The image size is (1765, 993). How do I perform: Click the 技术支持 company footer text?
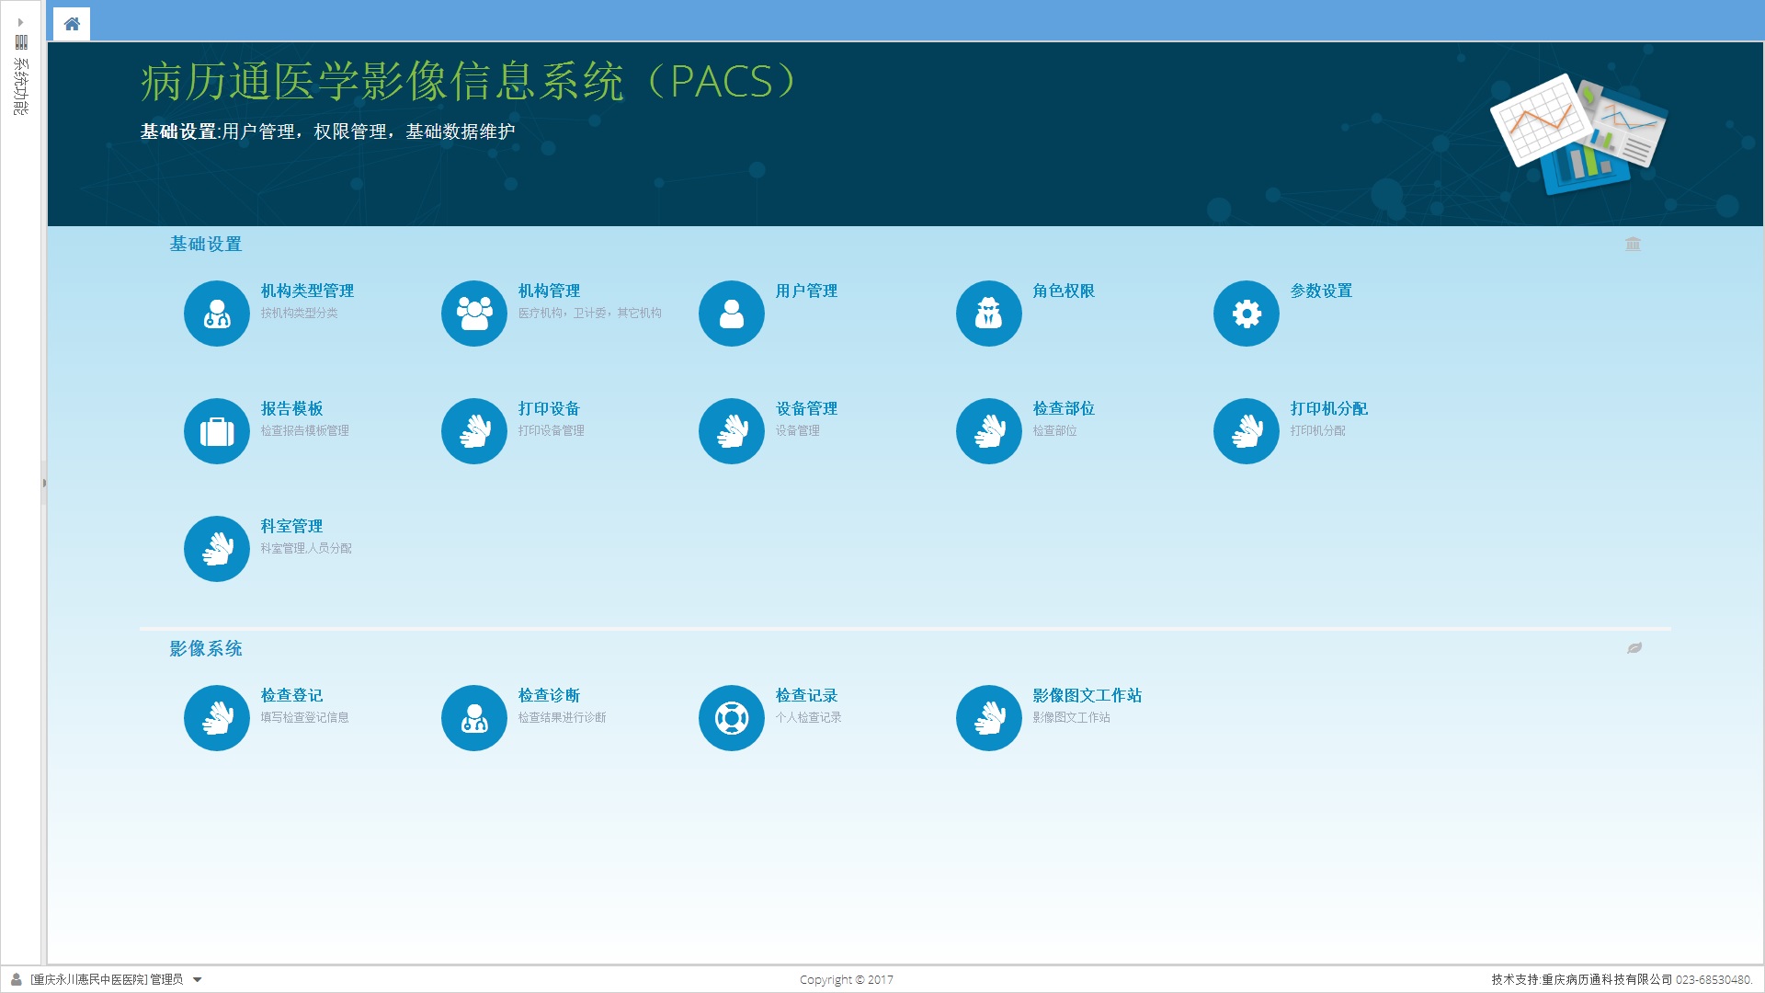tap(1622, 979)
